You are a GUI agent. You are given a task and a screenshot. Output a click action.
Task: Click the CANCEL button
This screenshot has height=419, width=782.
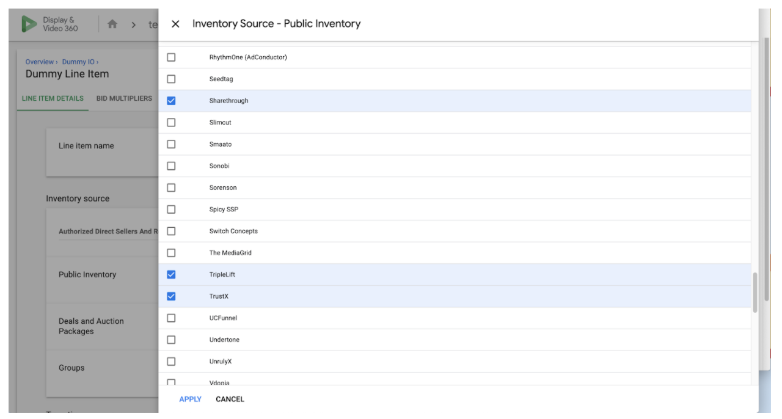point(230,399)
